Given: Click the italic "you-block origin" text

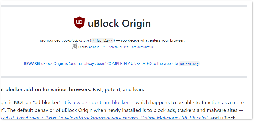Looking at the screenshot, I should tap(75, 40).
